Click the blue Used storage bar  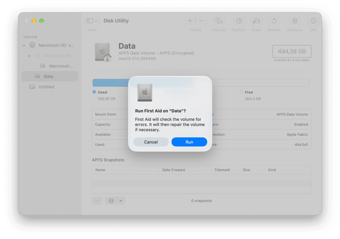110,83
